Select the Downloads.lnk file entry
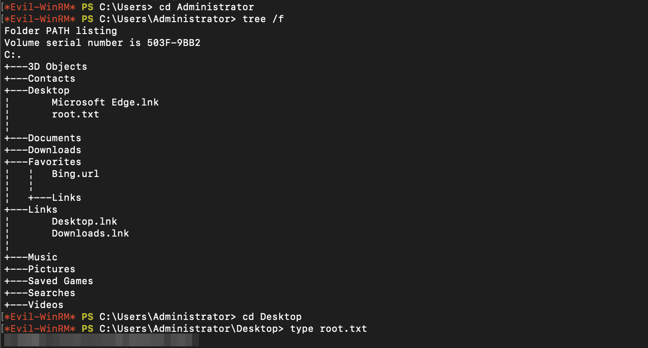 point(90,234)
